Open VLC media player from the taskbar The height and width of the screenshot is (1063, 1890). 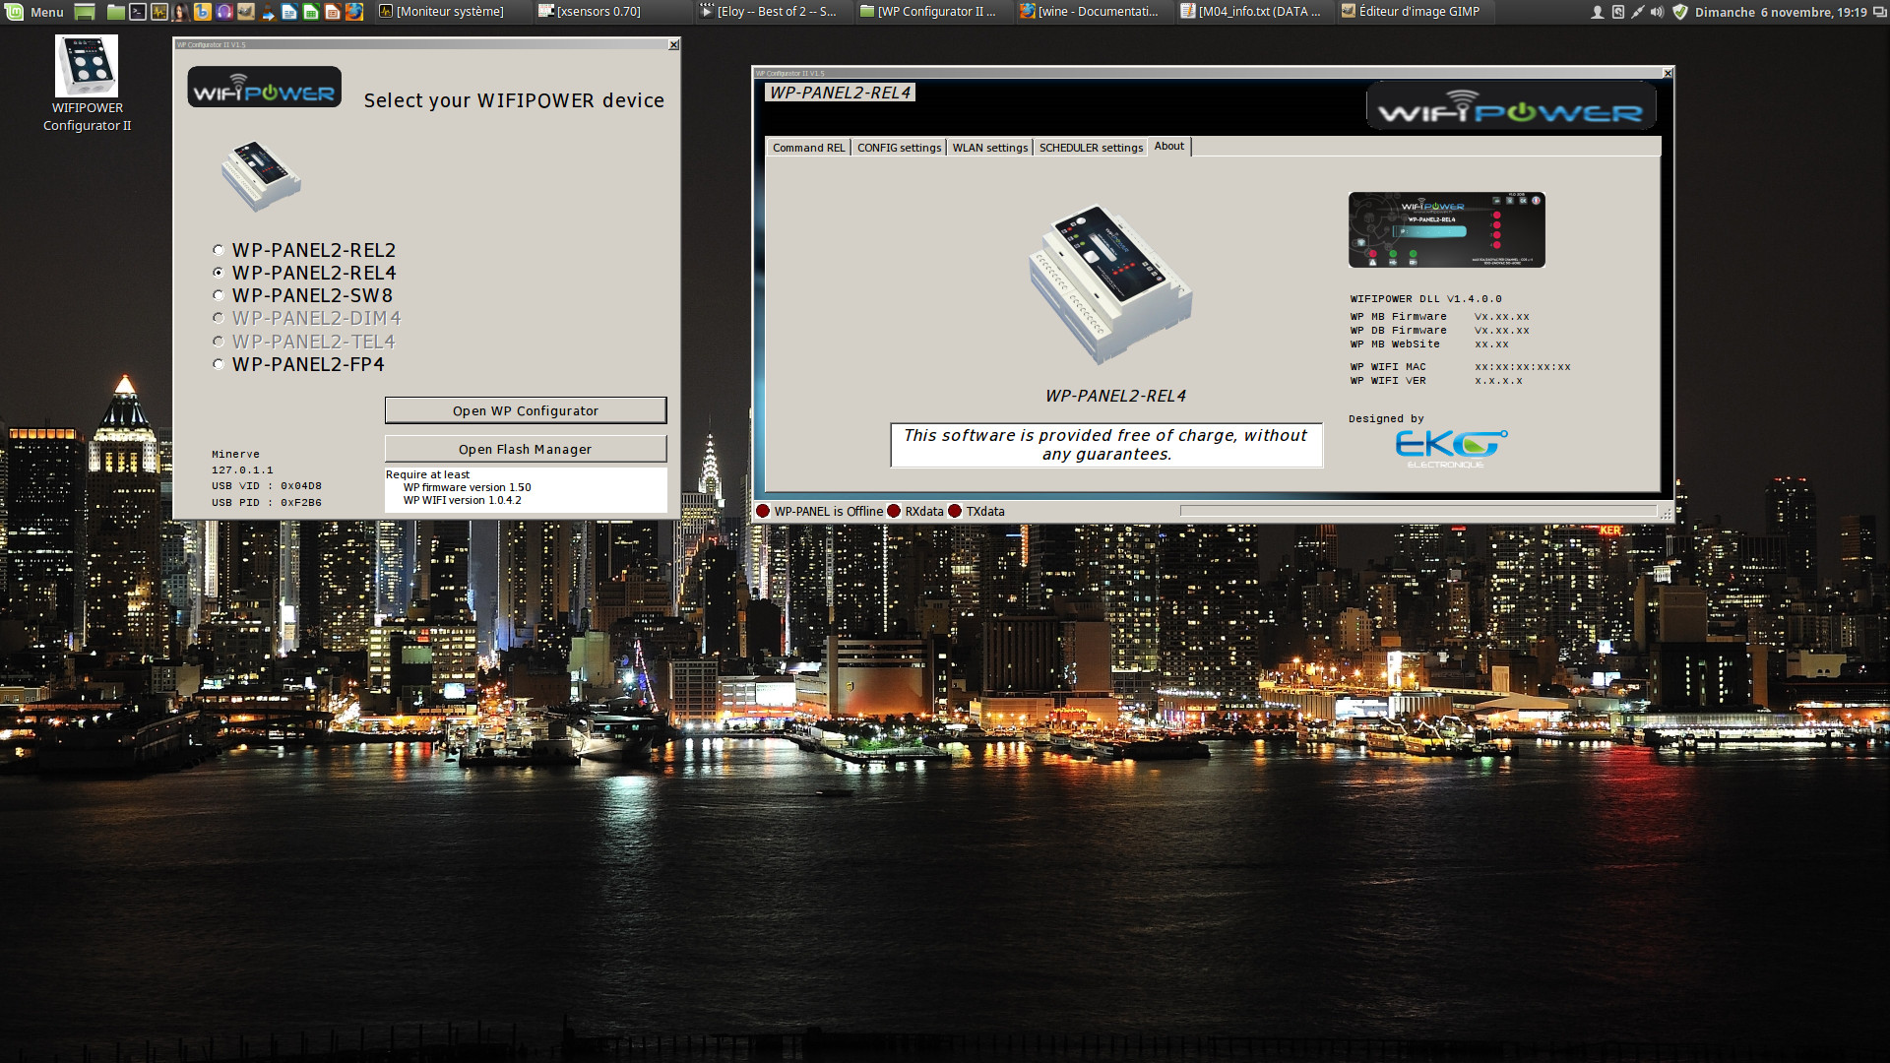[x=267, y=12]
